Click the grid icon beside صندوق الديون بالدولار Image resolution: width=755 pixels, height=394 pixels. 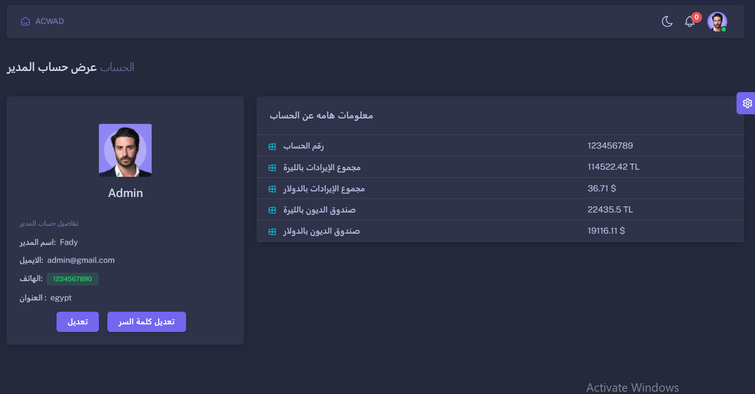272,232
